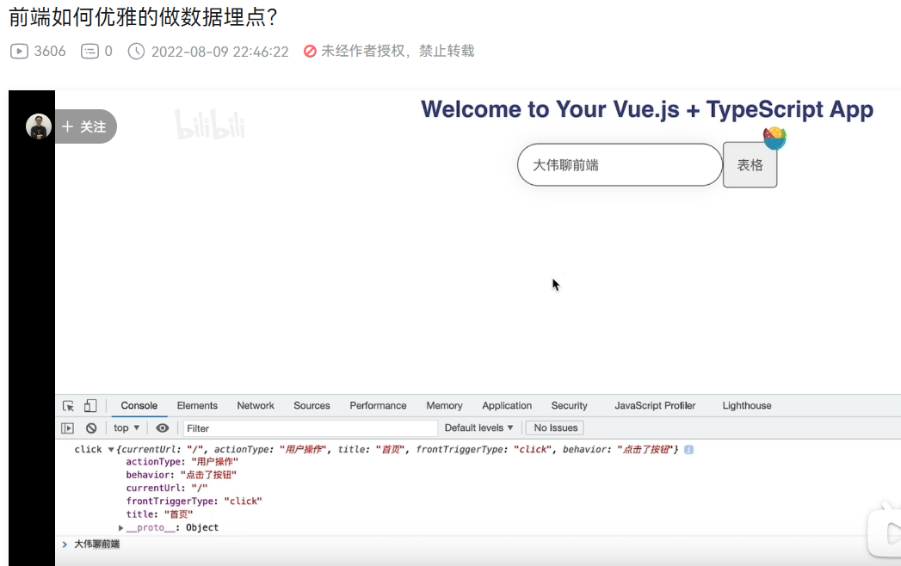
Task: Collapse the logged click object triangle
Action: click(x=111, y=449)
